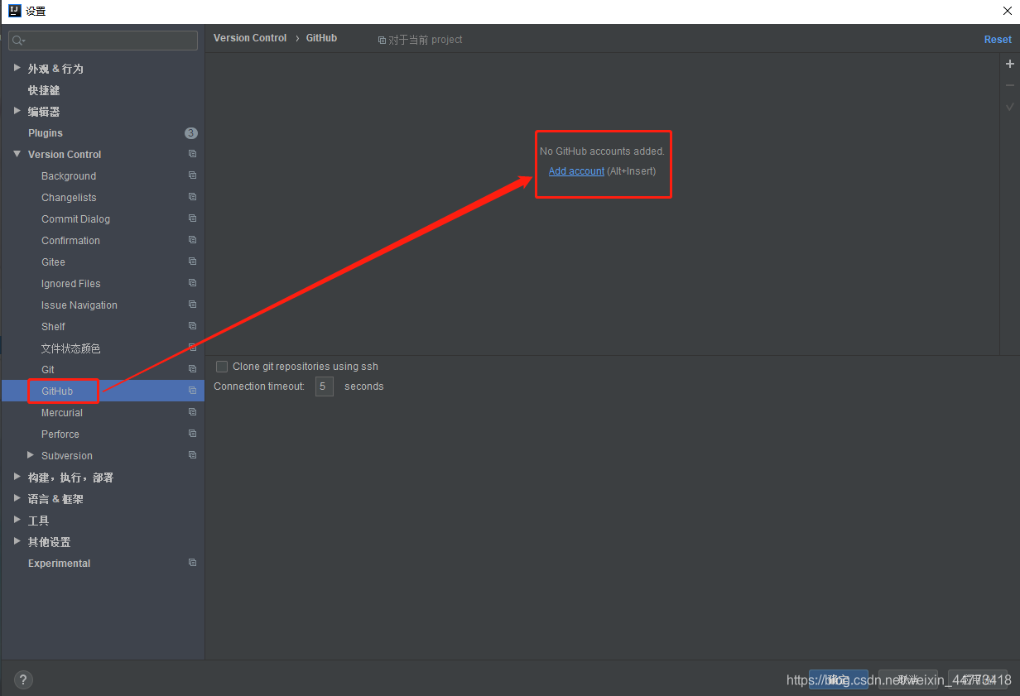Click the project-level icon beside GitHub
The width and height of the screenshot is (1020, 696).
coord(192,391)
